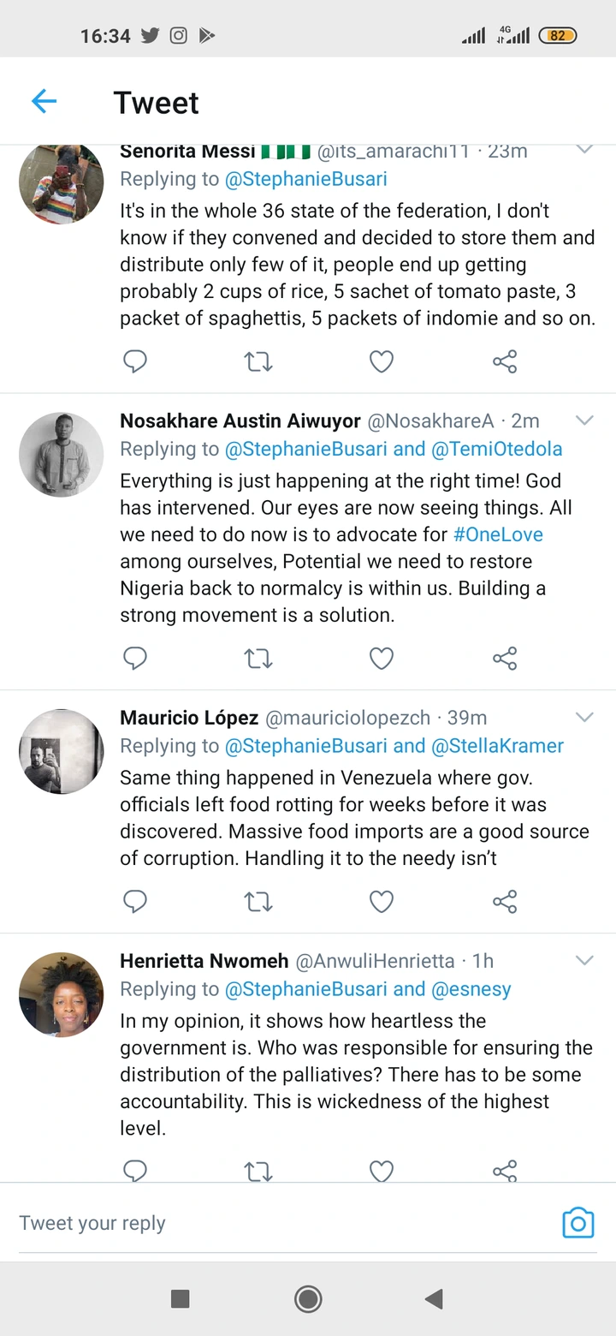616x1336 pixels.
Task: Reply to Senorita Messi's tweet
Action: click(x=135, y=361)
